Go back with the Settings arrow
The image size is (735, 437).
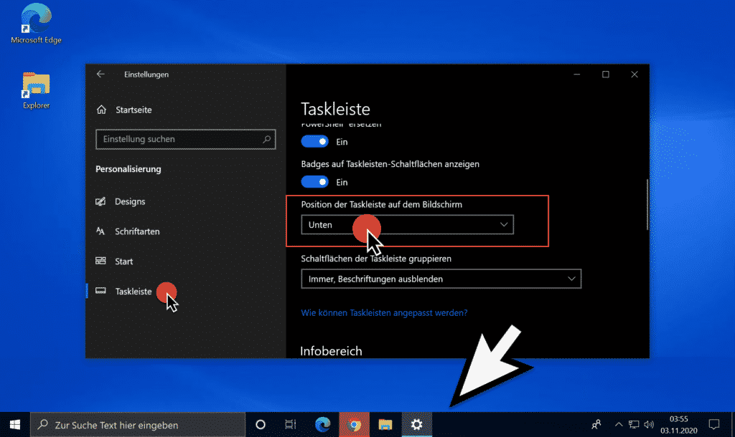tap(100, 75)
